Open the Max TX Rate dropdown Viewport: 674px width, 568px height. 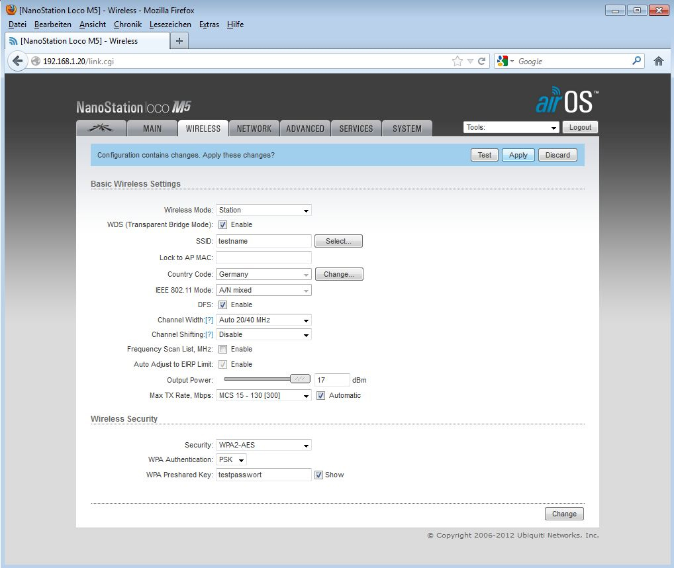tap(264, 396)
